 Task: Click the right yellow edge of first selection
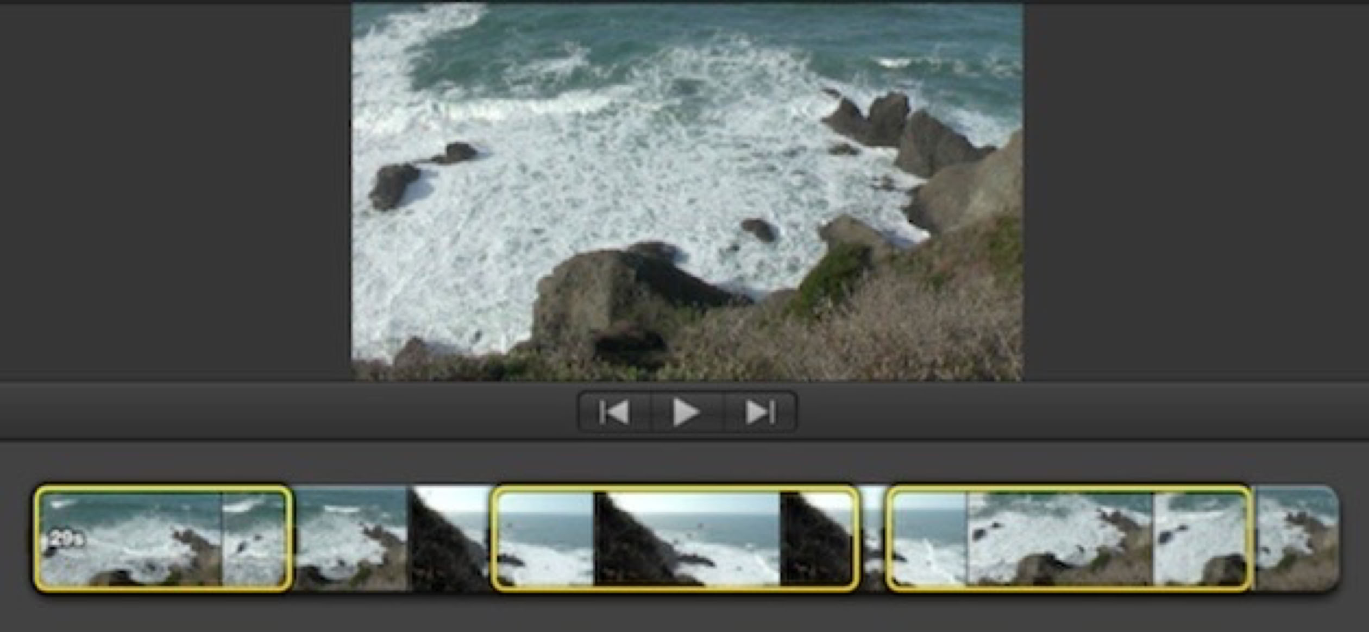[289, 538]
